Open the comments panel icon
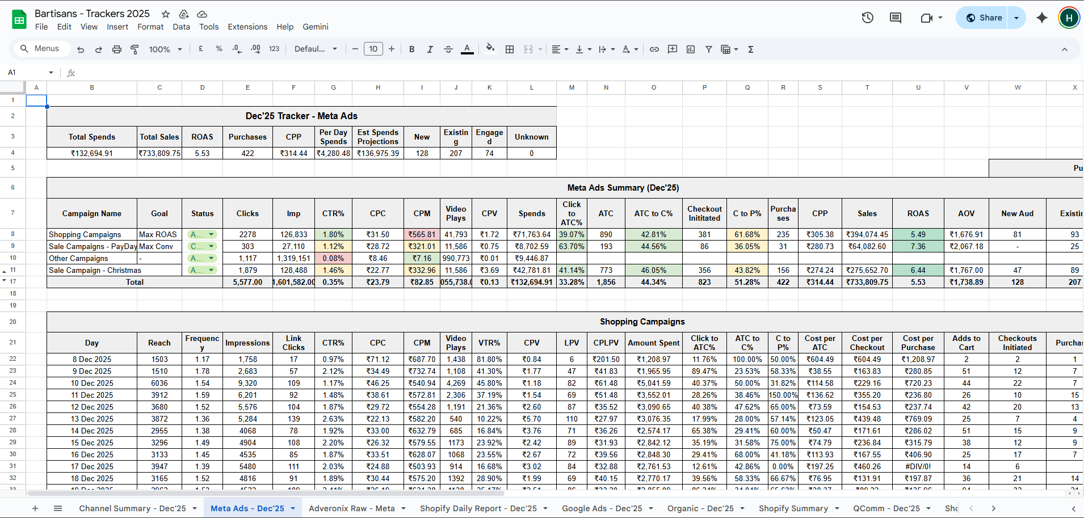The width and height of the screenshot is (1084, 518). [x=895, y=18]
